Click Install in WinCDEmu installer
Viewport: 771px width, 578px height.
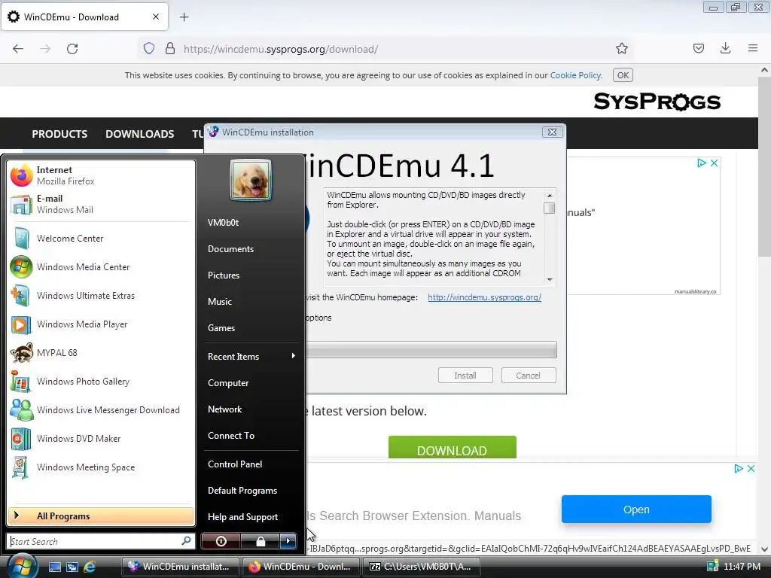[x=465, y=376]
